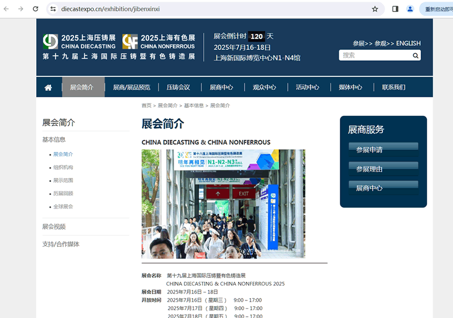Select 组织机构 sidebar sub-item
The width and height of the screenshot is (453, 318).
pyautogui.click(x=63, y=167)
